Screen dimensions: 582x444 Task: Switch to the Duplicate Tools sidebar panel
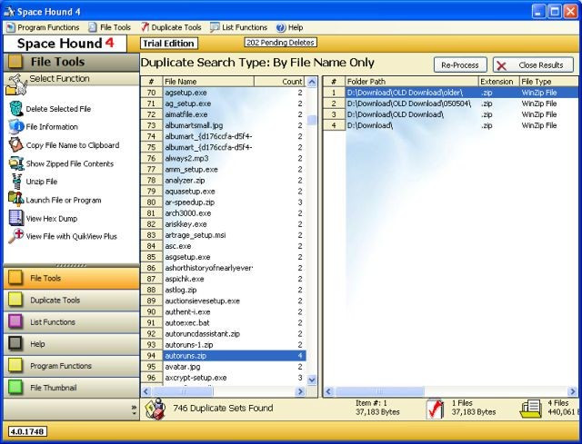71,300
